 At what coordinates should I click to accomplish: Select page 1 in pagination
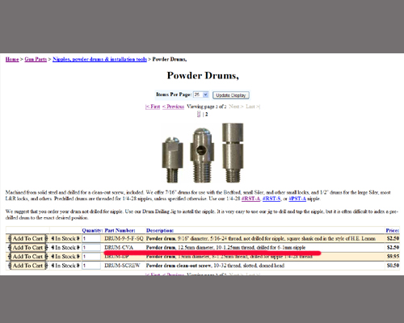(199, 114)
